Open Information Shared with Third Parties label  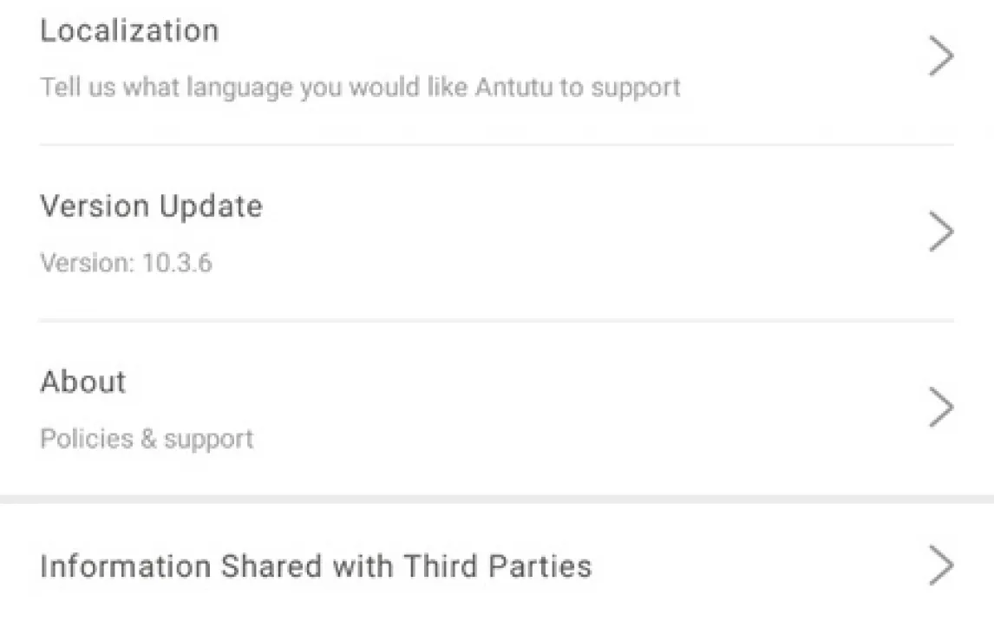tap(316, 566)
